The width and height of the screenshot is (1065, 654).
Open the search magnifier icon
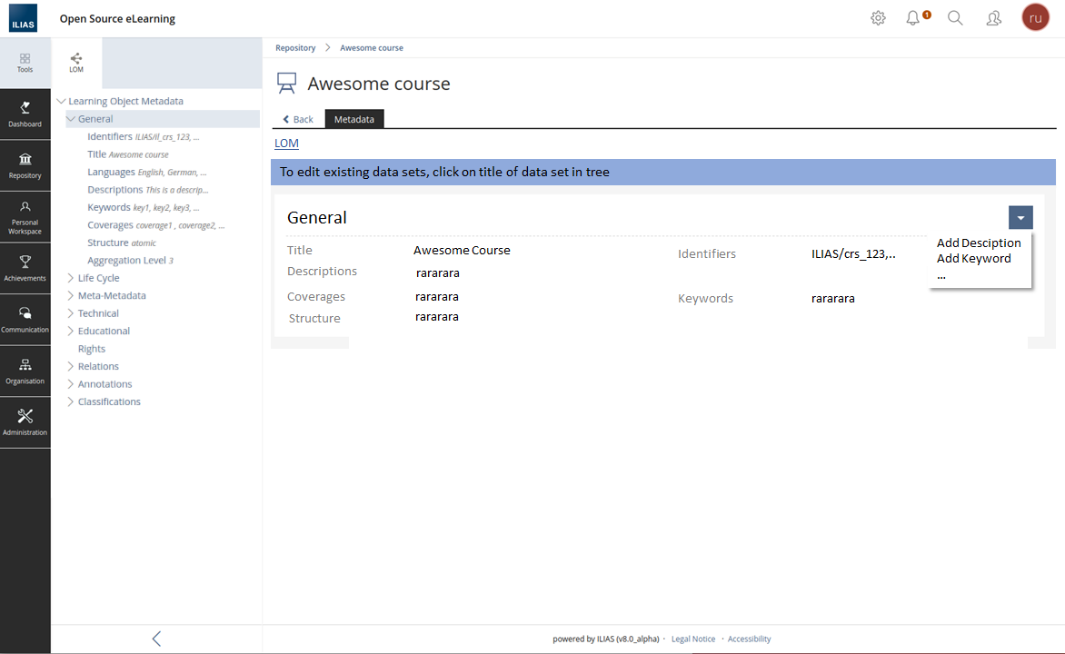955,18
